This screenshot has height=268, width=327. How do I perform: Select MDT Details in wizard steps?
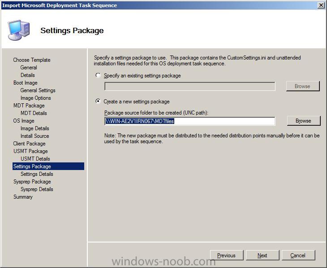point(34,113)
